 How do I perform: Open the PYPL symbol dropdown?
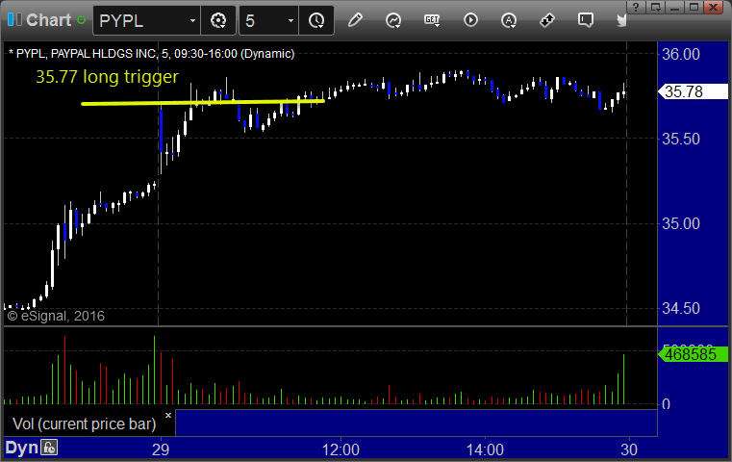pos(192,21)
